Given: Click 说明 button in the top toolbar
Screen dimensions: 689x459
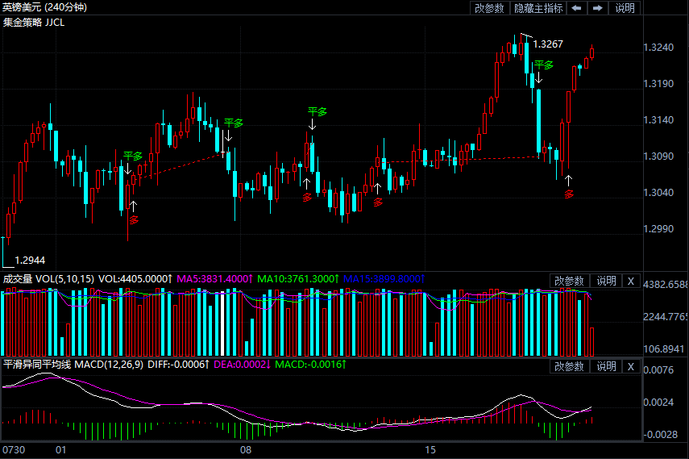Looking at the screenshot, I should pos(625,8).
